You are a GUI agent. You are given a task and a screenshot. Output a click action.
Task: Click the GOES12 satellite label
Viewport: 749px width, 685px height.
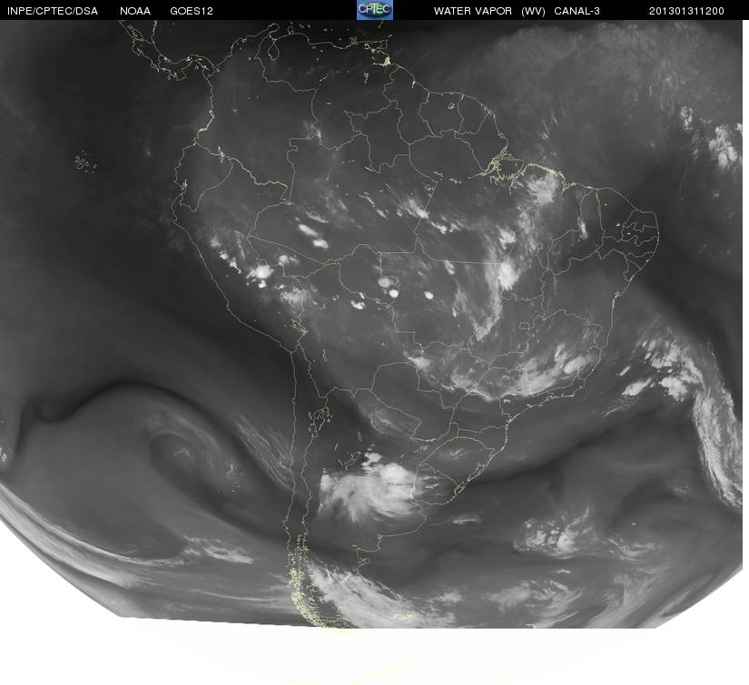click(192, 11)
